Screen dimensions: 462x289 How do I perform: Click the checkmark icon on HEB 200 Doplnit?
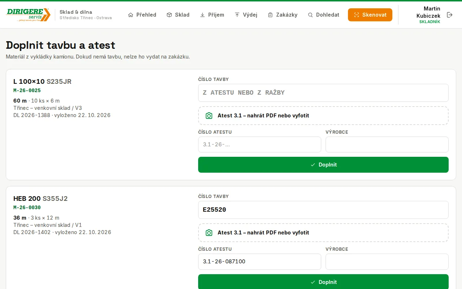pos(313,282)
